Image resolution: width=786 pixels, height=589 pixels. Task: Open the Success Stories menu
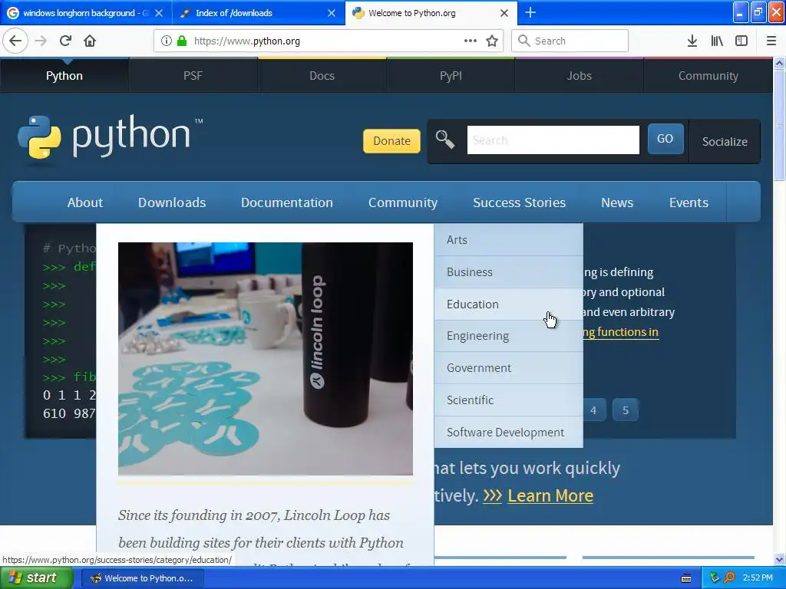click(x=520, y=202)
